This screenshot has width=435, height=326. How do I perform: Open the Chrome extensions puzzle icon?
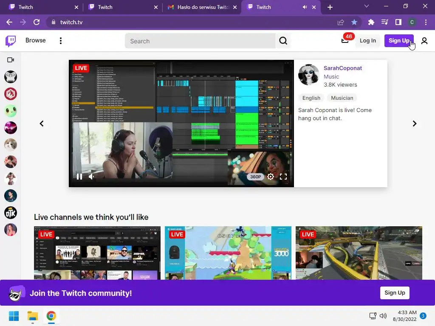pos(371,22)
